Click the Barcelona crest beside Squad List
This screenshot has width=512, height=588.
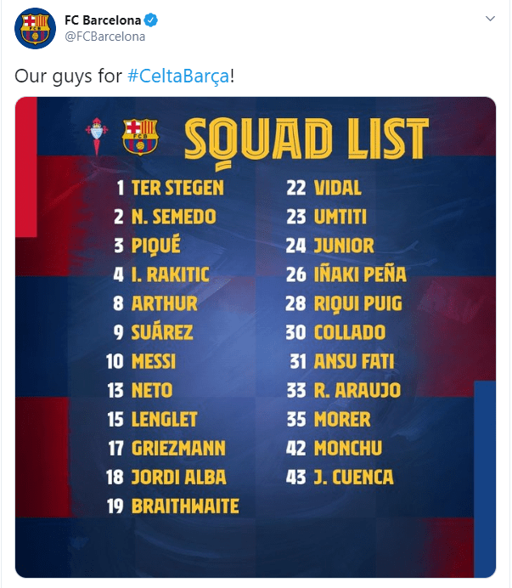(140, 135)
